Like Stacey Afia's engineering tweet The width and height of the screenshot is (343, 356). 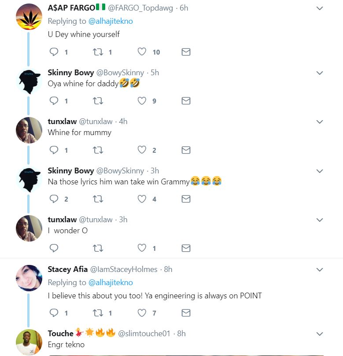(x=142, y=313)
